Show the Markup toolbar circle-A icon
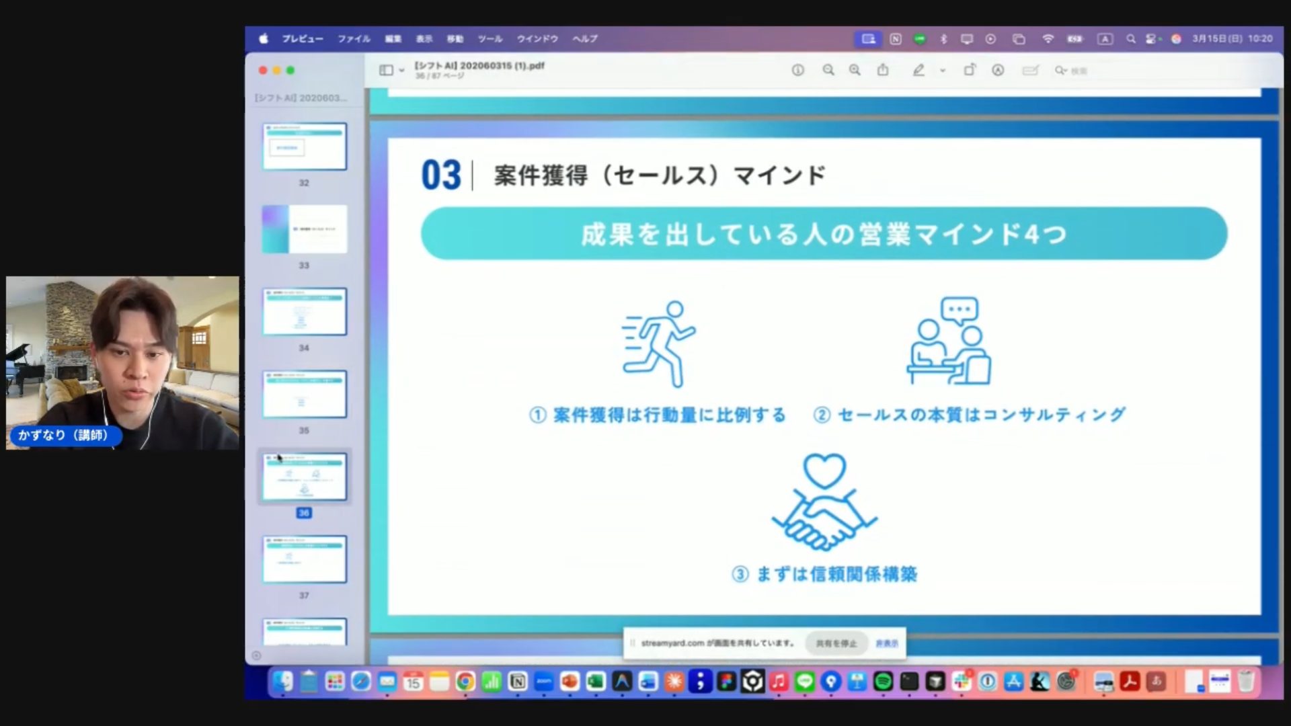Viewport: 1291px width, 726px height. point(998,70)
